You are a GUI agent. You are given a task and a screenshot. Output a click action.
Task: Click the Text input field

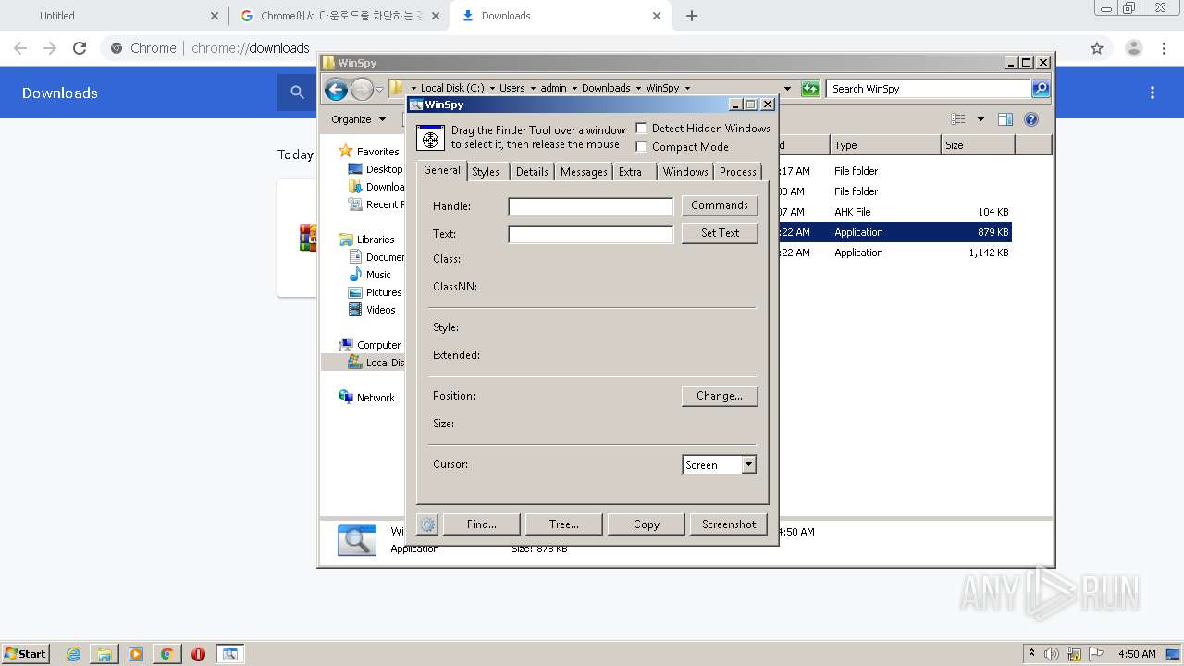coord(591,234)
